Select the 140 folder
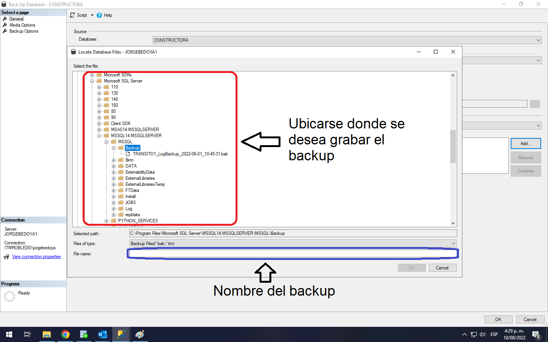 tap(114, 99)
